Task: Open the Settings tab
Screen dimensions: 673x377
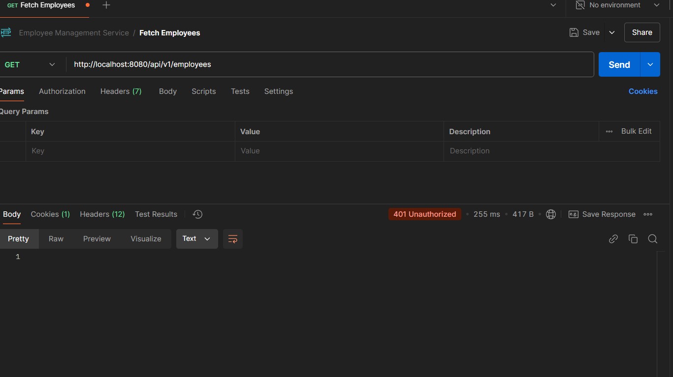Action: pos(279,91)
